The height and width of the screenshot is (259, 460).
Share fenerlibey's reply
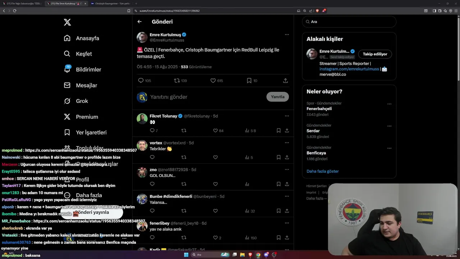pyautogui.click(x=287, y=237)
